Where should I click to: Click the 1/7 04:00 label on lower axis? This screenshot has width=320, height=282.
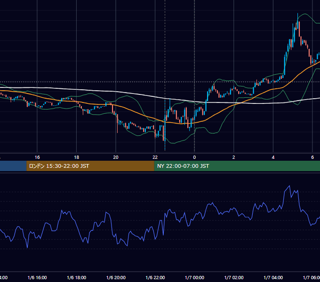pyautogui.click(x=273, y=277)
